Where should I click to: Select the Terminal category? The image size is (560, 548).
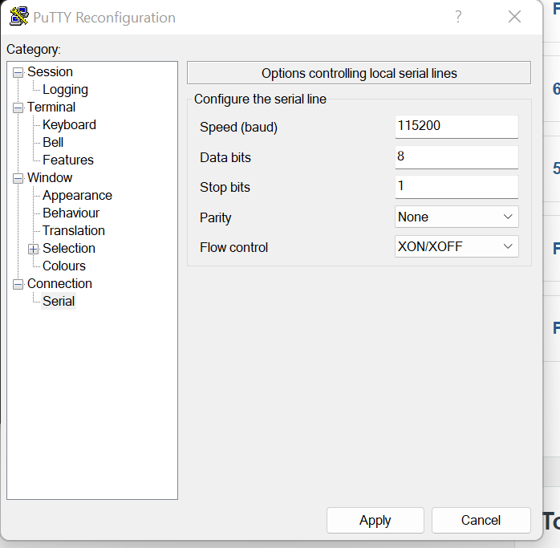[51, 108]
